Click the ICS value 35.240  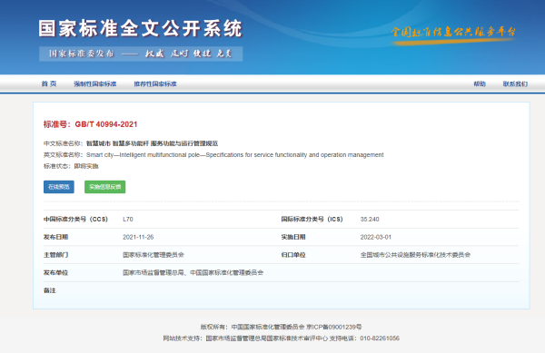370,219
